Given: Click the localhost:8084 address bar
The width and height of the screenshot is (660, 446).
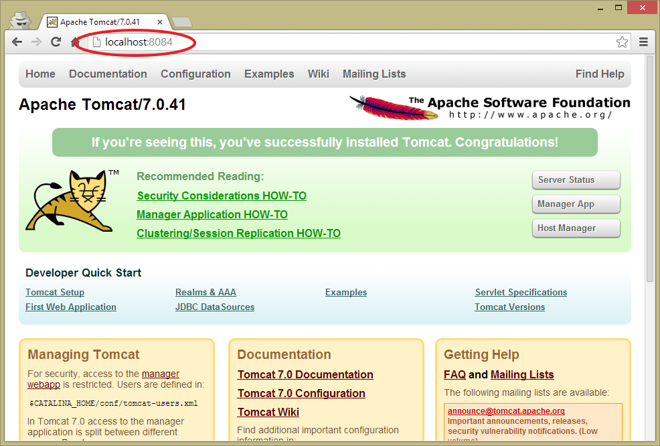Looking at the screenshot, I should pyautogui.click(x=335, y=42).
